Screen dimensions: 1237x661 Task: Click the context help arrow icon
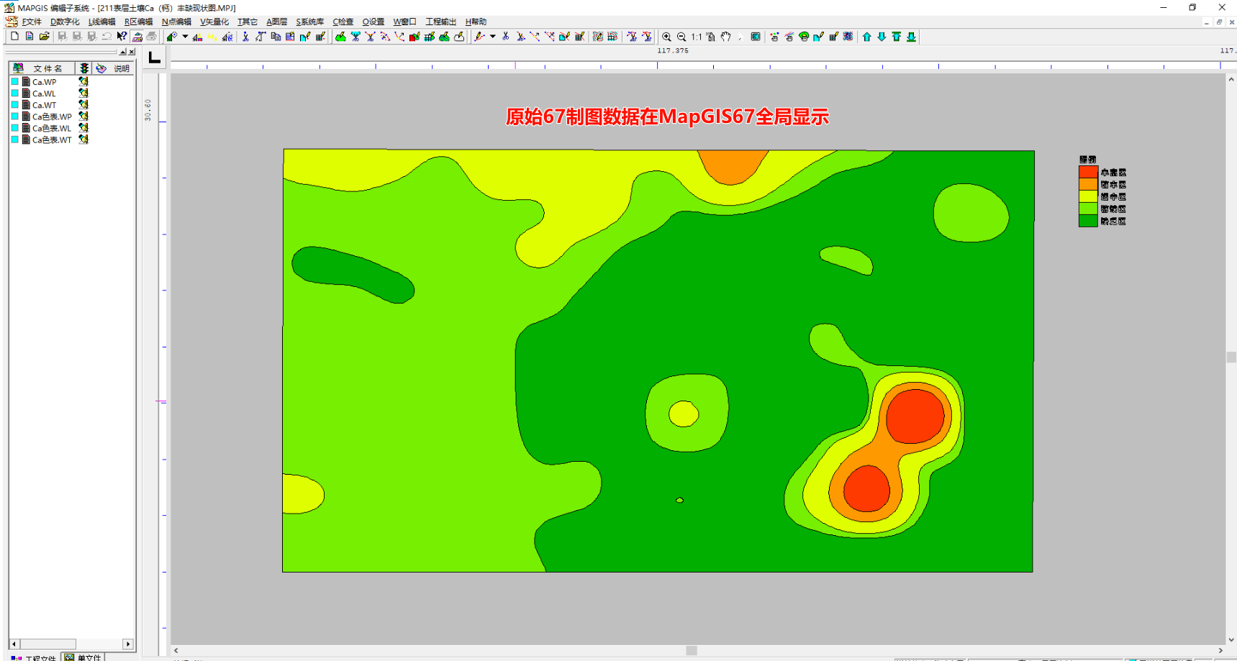pyautogui.click(x=122, y=37)
